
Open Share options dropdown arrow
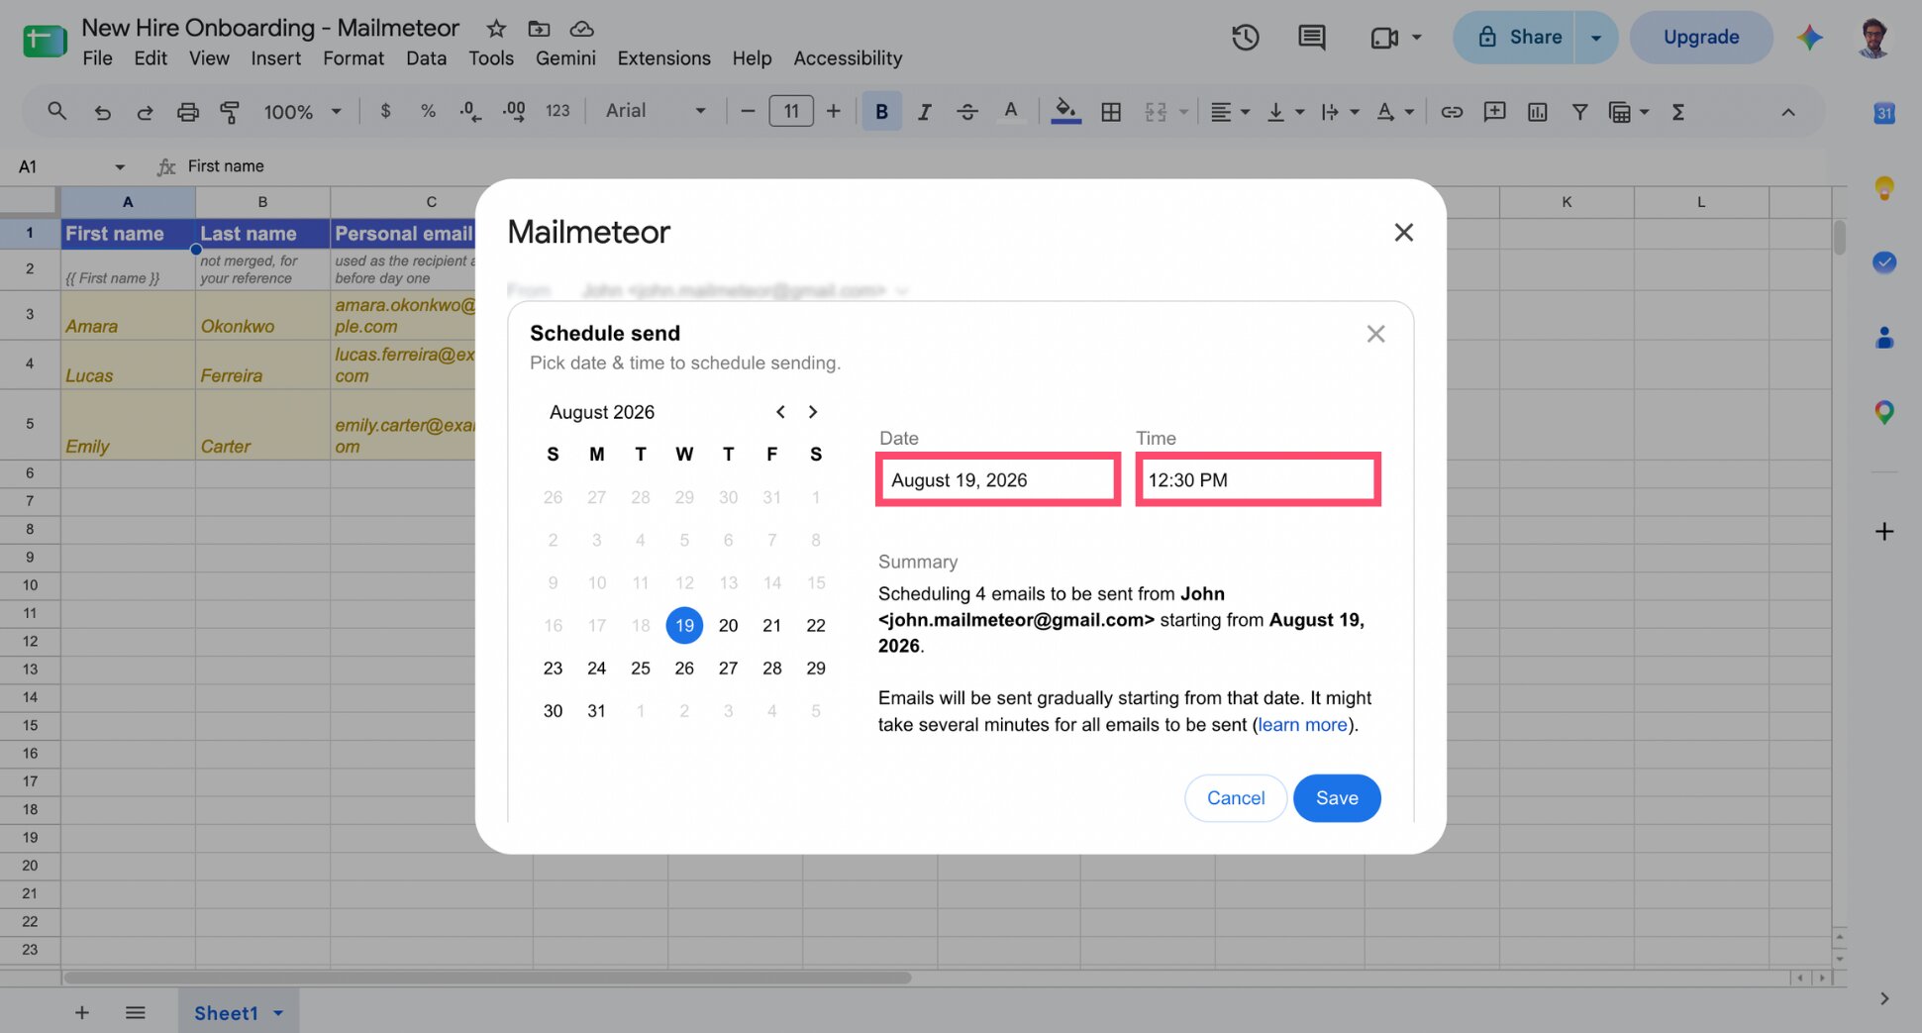pyautogui.click(x=1596, y=38)
